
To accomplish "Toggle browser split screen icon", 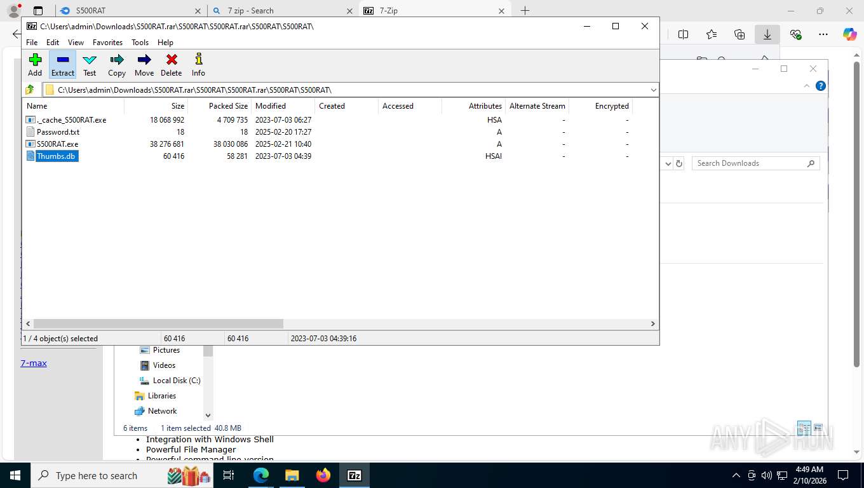I will click(x=684, y=34).
